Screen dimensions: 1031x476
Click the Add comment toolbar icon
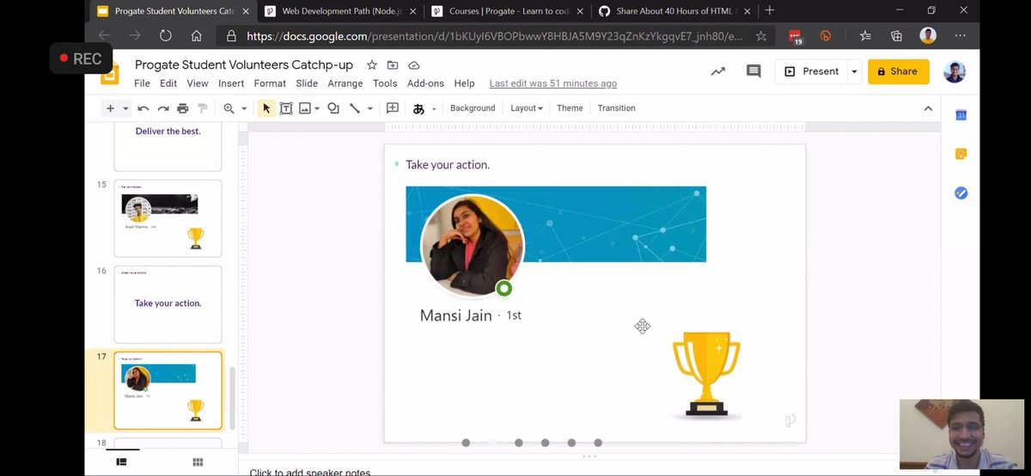[x=393, y=108]
